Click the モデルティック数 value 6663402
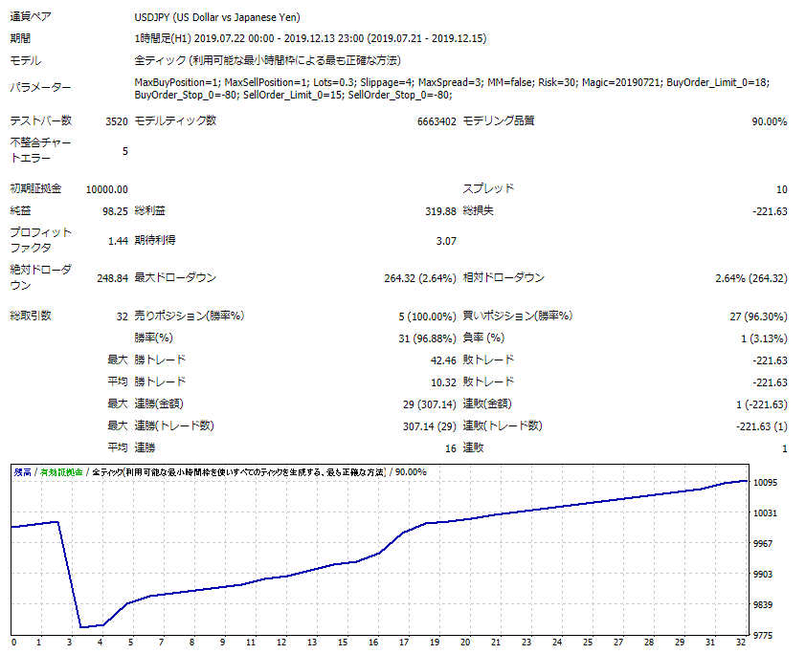 click(x=437, y=121)
